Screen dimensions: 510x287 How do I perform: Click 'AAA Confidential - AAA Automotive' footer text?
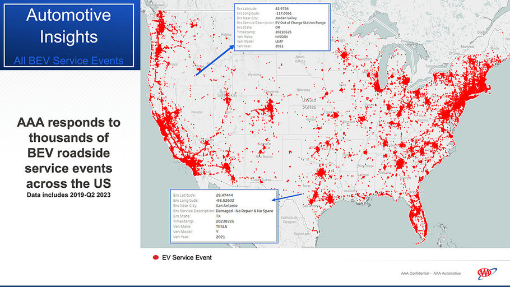tap(430, 274)
